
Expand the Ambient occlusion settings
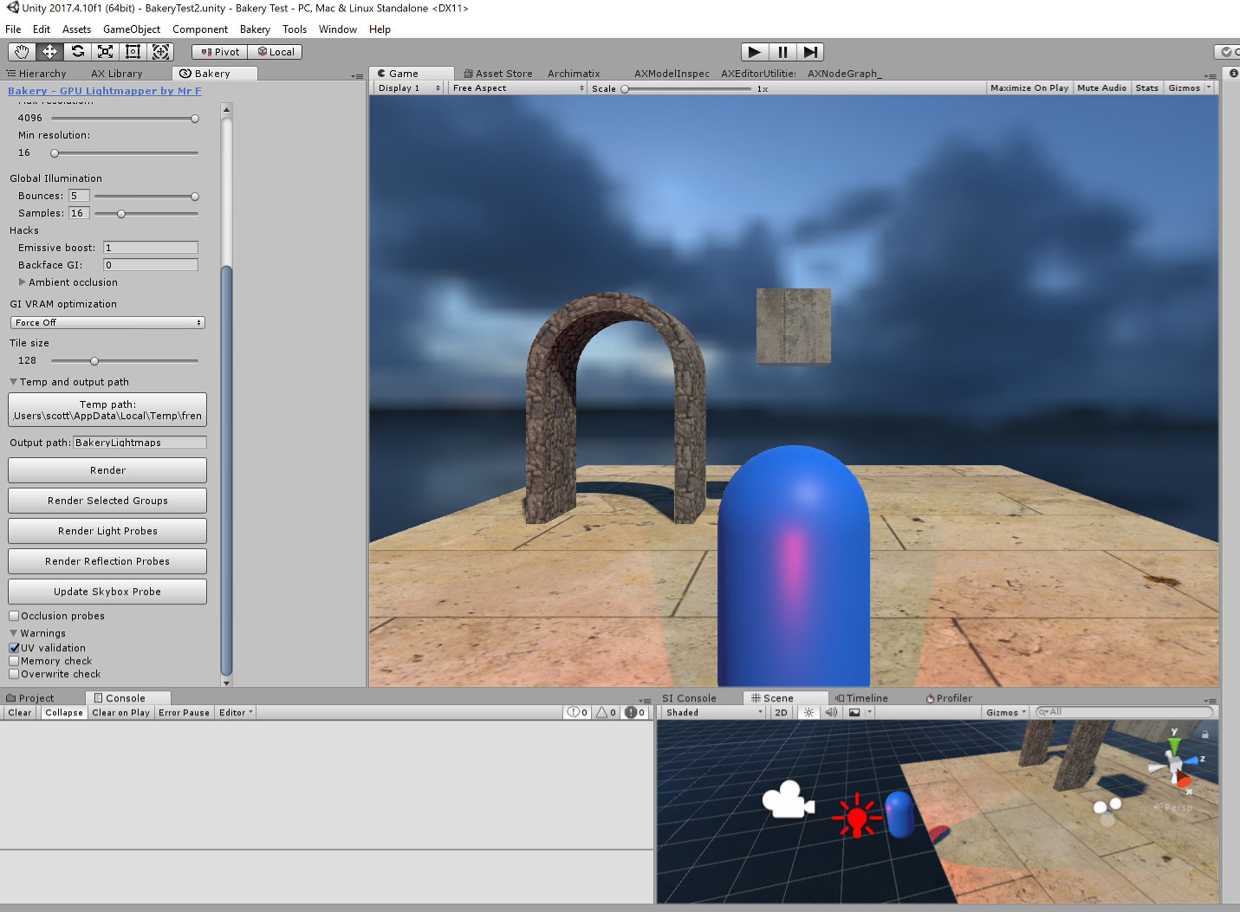point(22,282)
